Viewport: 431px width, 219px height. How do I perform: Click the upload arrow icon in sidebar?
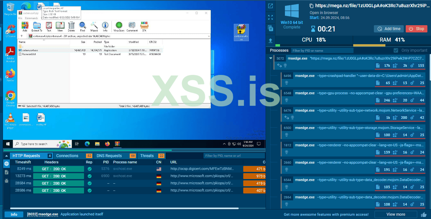[x=270, y=40]
